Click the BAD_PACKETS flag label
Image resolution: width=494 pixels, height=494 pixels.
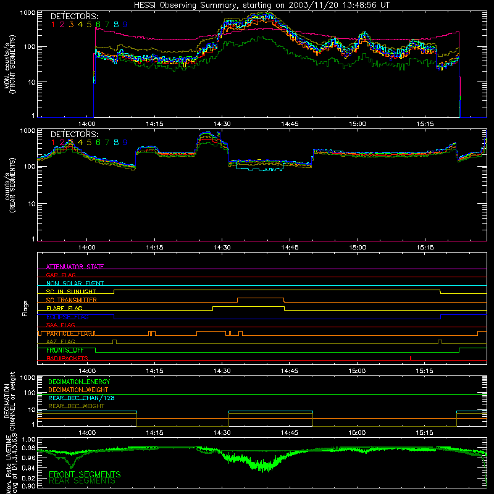tap(67, 358)
